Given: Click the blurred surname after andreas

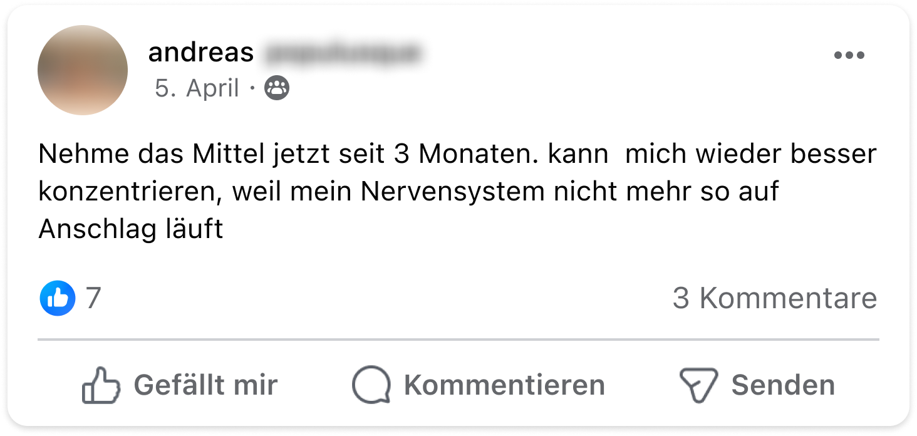Looking at the screenshot, I should 340,53.
